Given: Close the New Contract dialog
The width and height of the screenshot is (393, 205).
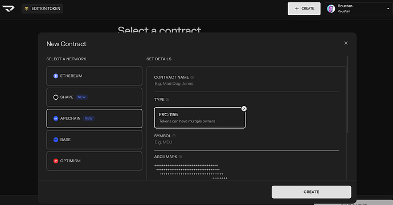Looking at the screenshot, I should tap(346, 43).
